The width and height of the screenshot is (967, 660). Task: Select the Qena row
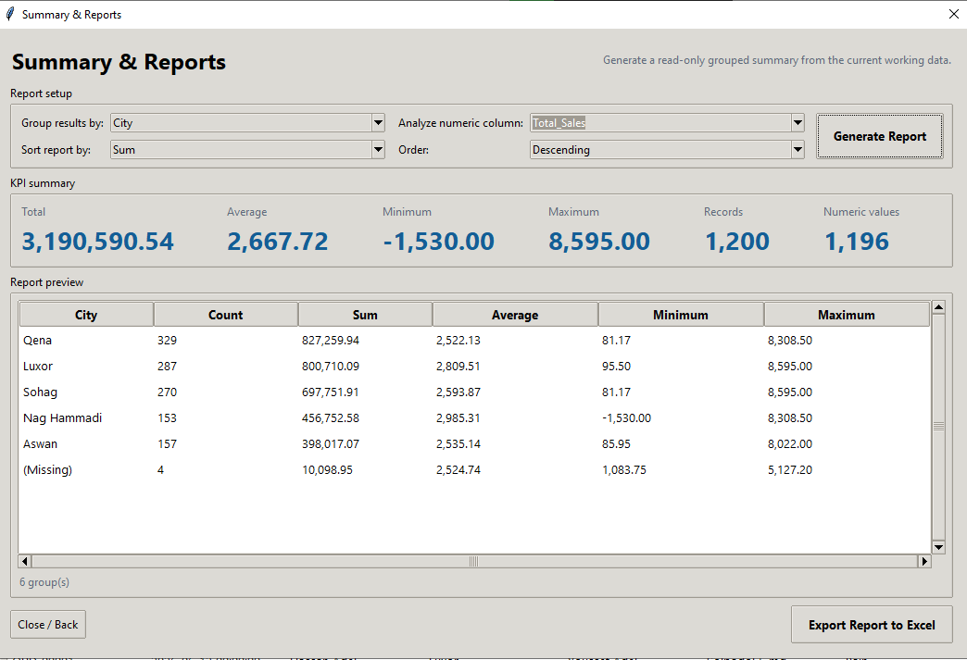[x=474, y=340]
